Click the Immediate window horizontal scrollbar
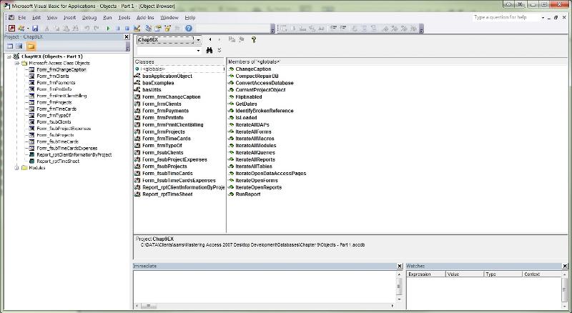 point(265,306)
